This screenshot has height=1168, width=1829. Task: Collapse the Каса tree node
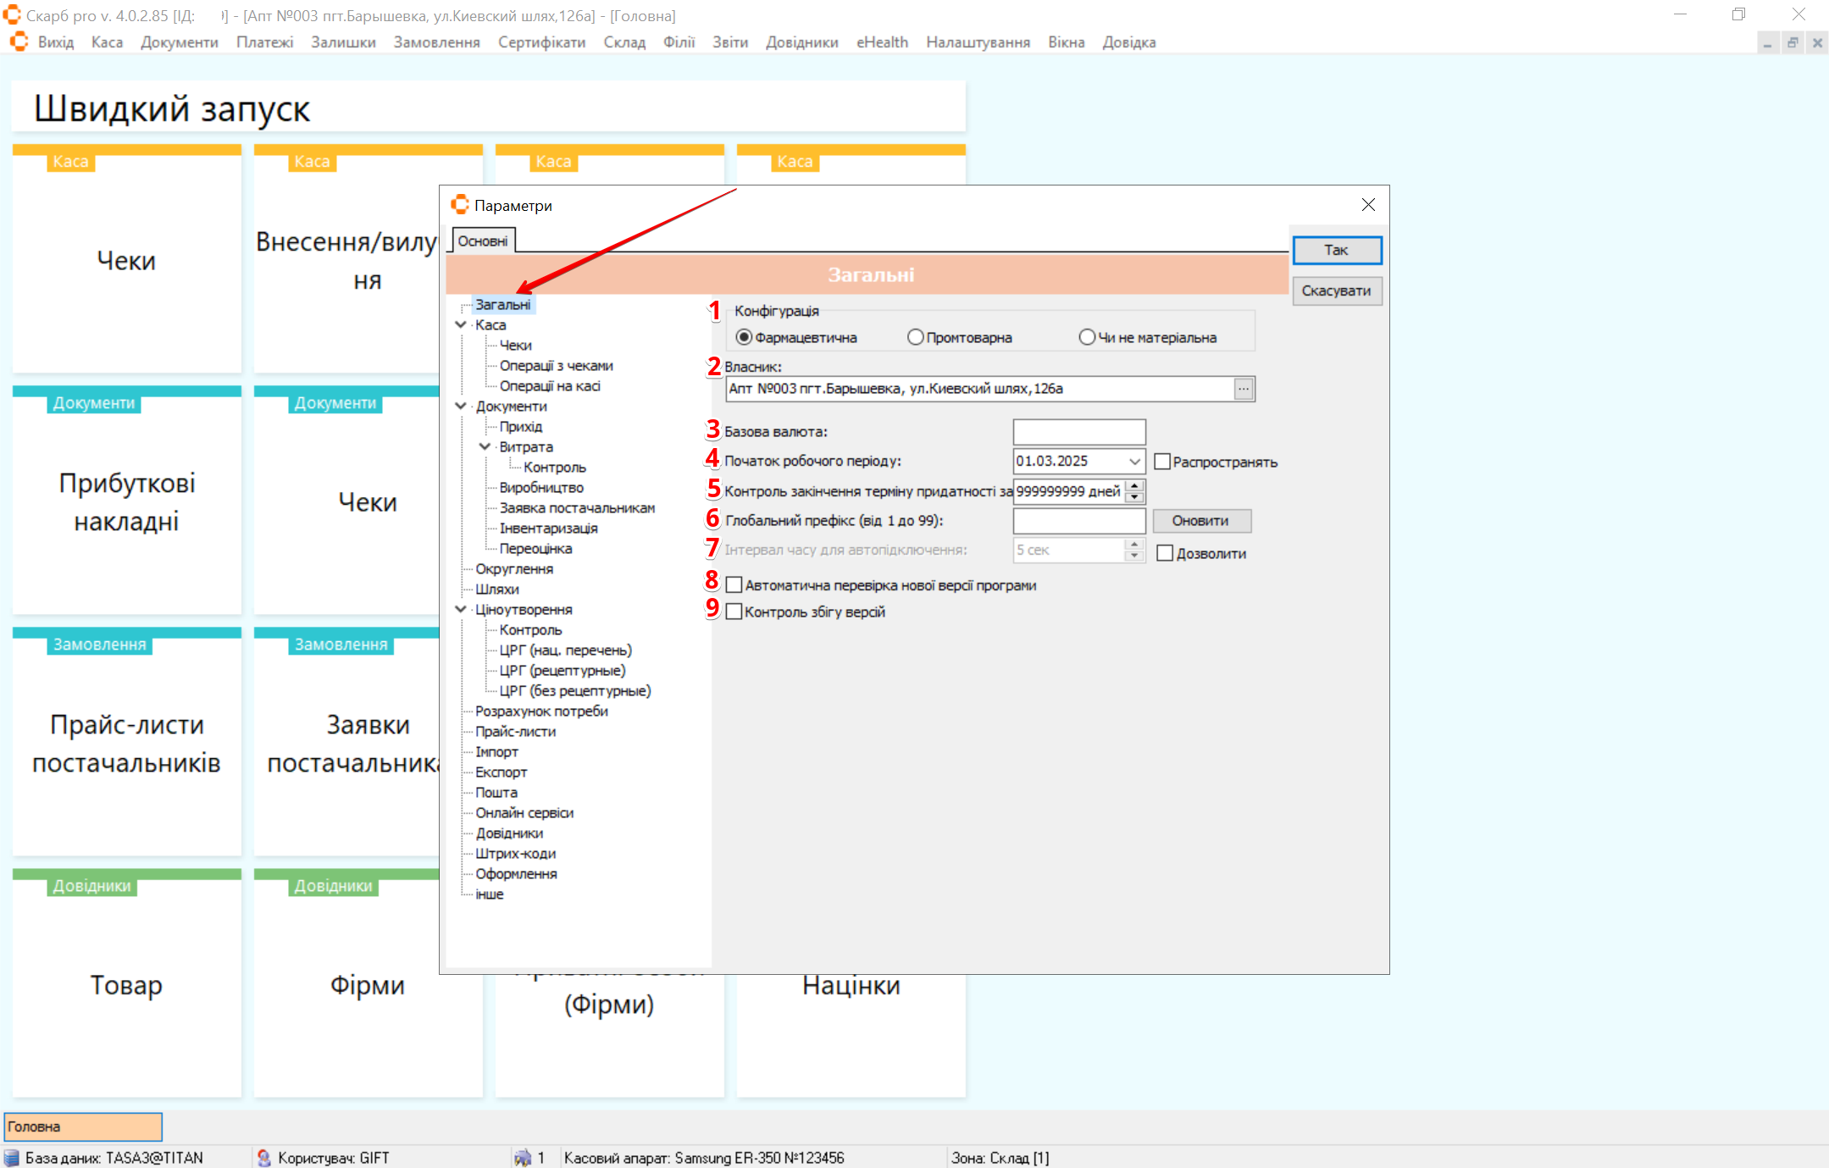(461, 324)
